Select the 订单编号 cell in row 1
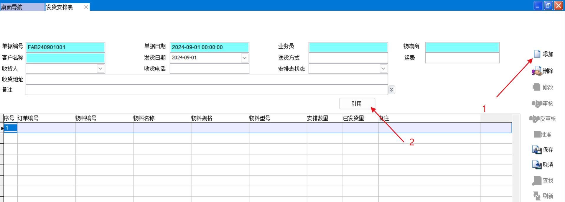 tap(46, 128)
